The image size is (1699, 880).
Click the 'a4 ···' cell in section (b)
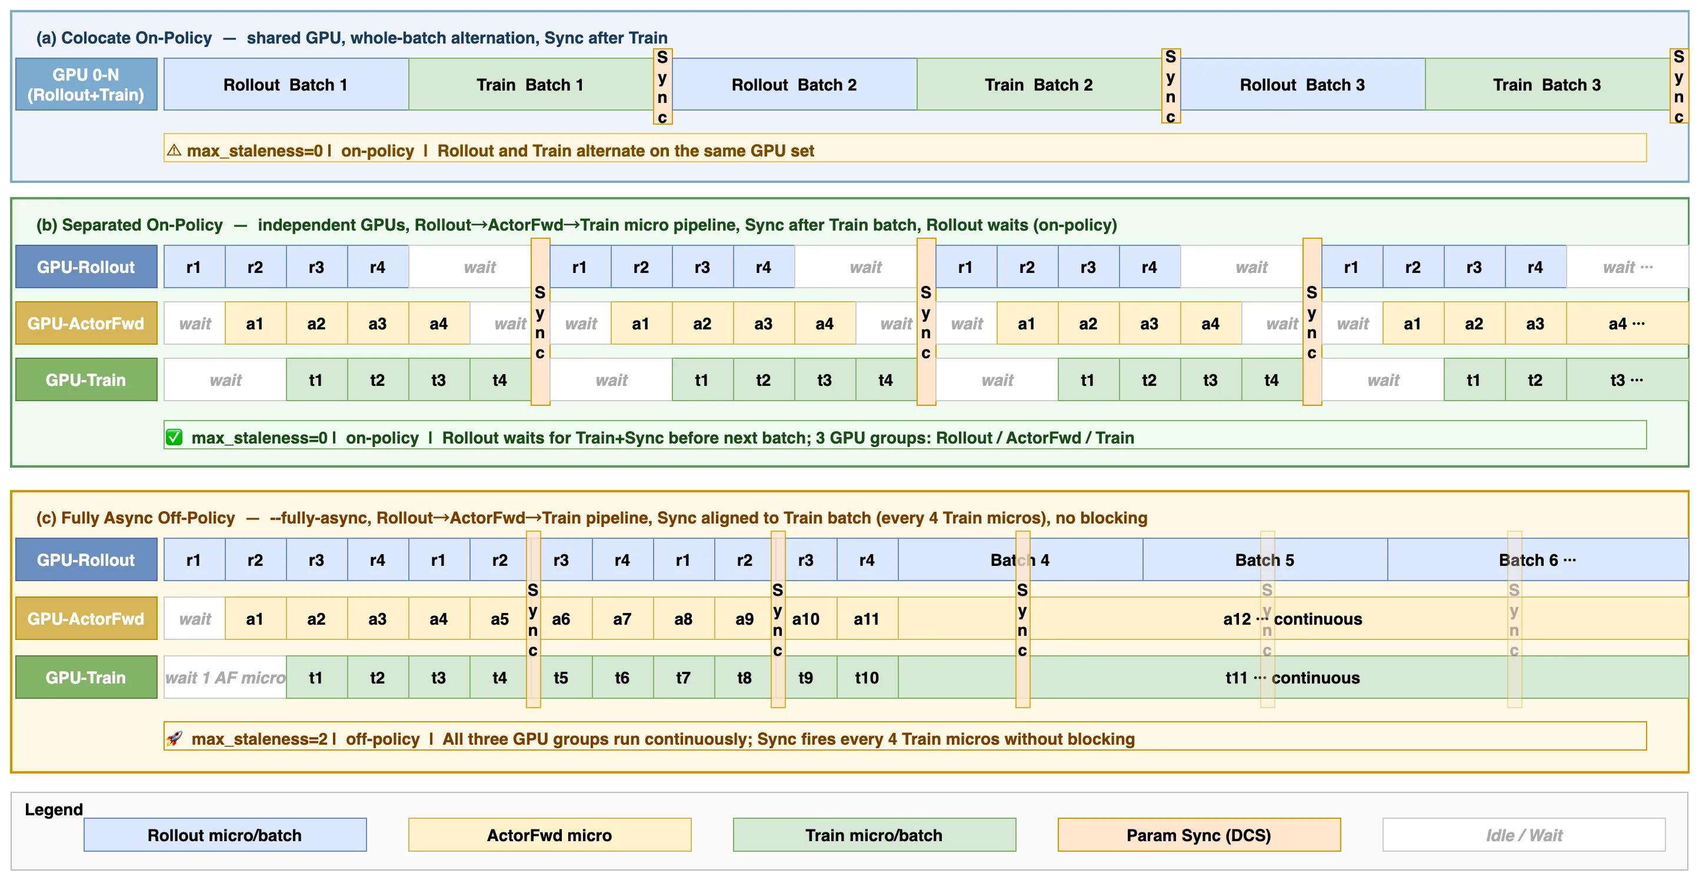click(x=1627, y=324)
